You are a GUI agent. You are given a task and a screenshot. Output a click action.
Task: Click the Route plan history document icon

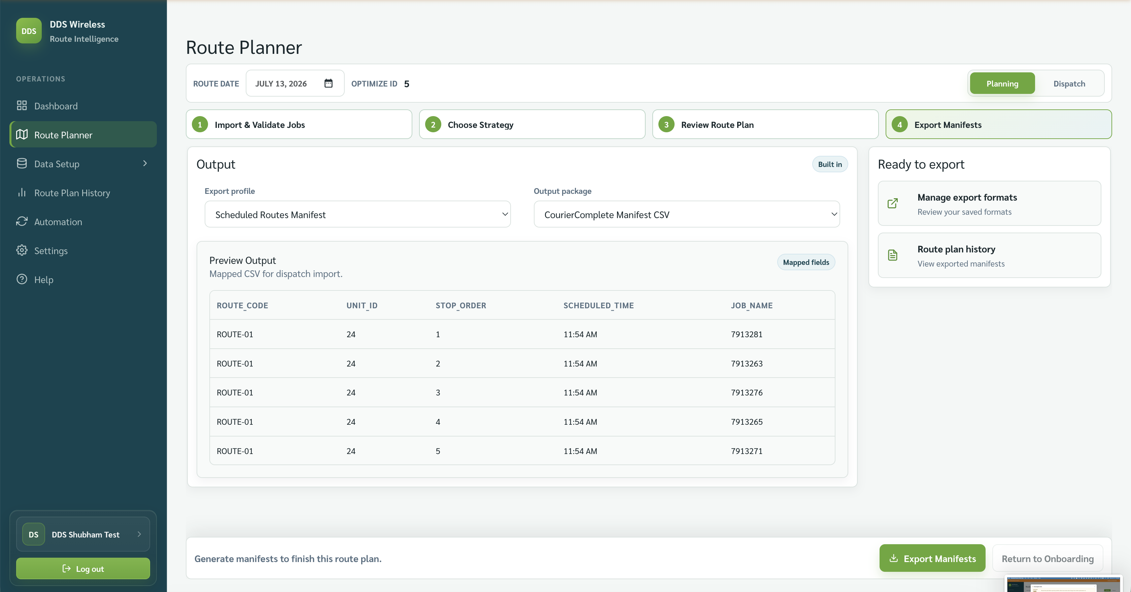click(x=893, y=255)
